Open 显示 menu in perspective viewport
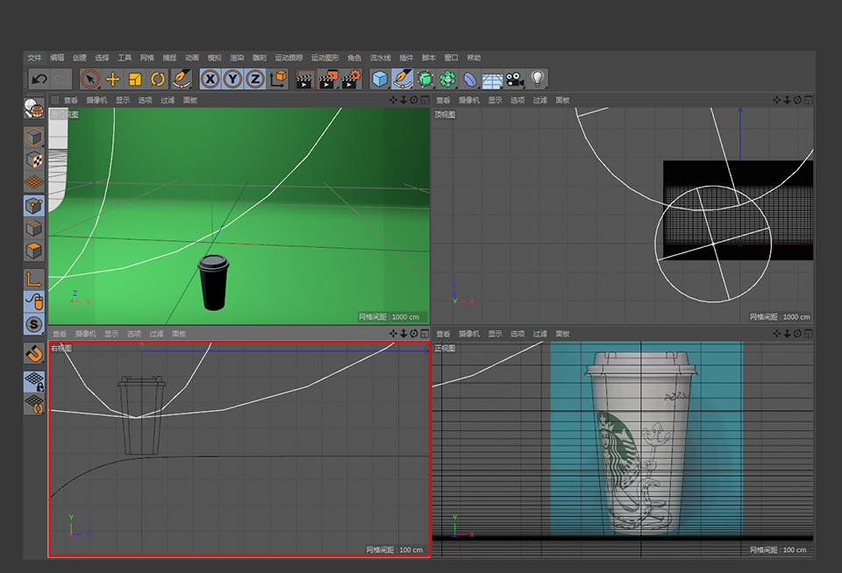The width and height of the screenshot is (842, 573). click(123, 100)
